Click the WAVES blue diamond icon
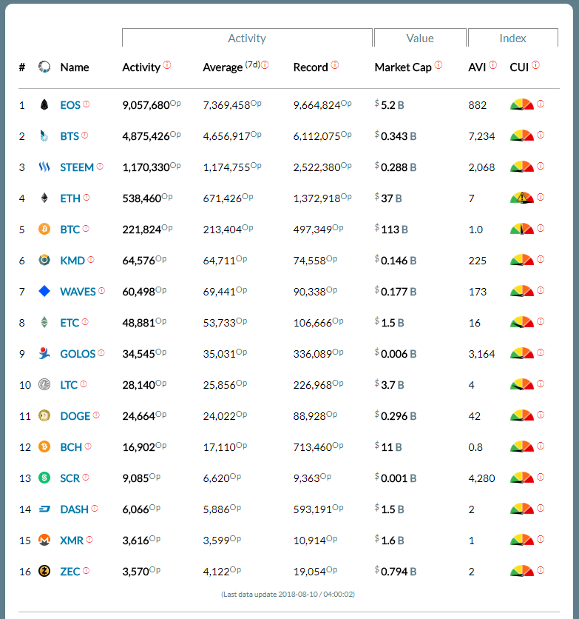 click(x=44, y=291)
